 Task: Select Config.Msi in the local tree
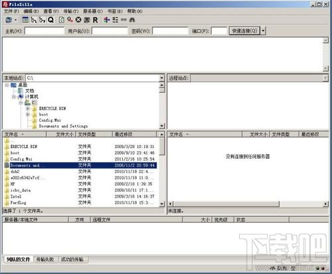point(50,120)
